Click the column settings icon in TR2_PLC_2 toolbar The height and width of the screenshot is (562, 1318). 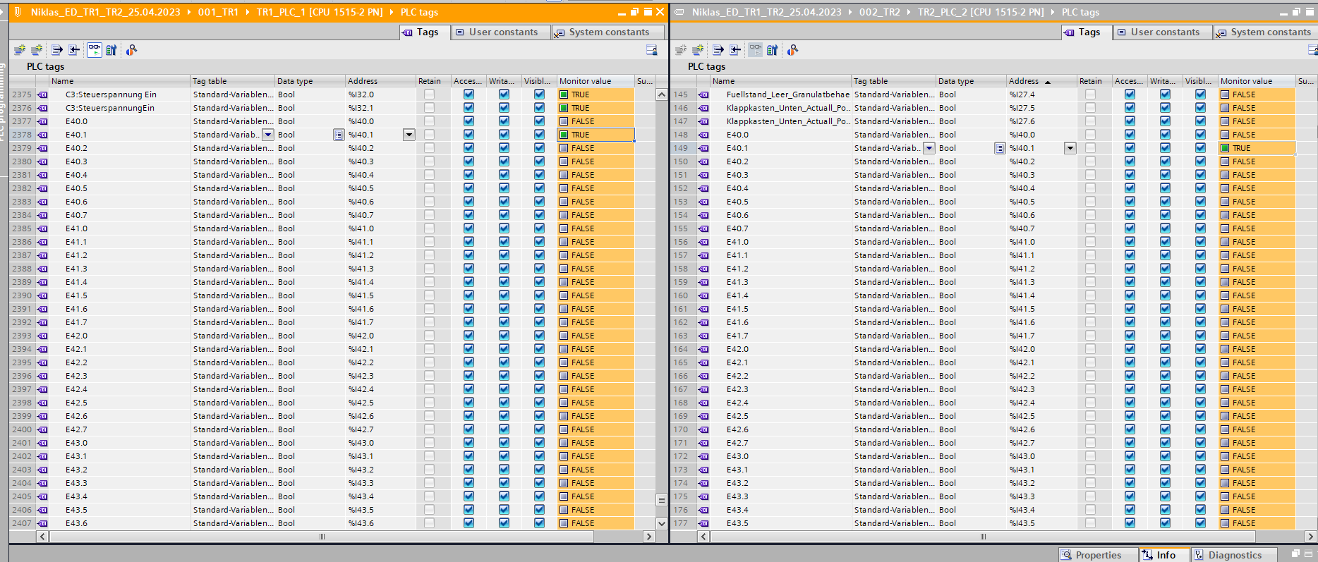click(1312, 50)
